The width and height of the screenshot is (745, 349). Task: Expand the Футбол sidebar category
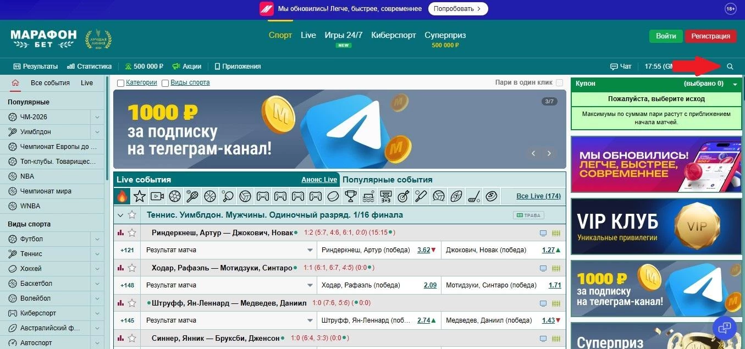pyautogui.click(x=97, y=239)
